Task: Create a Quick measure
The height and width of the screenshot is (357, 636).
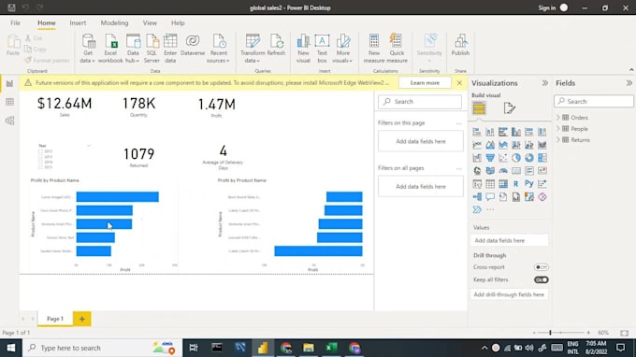Action: click(397, 49)
